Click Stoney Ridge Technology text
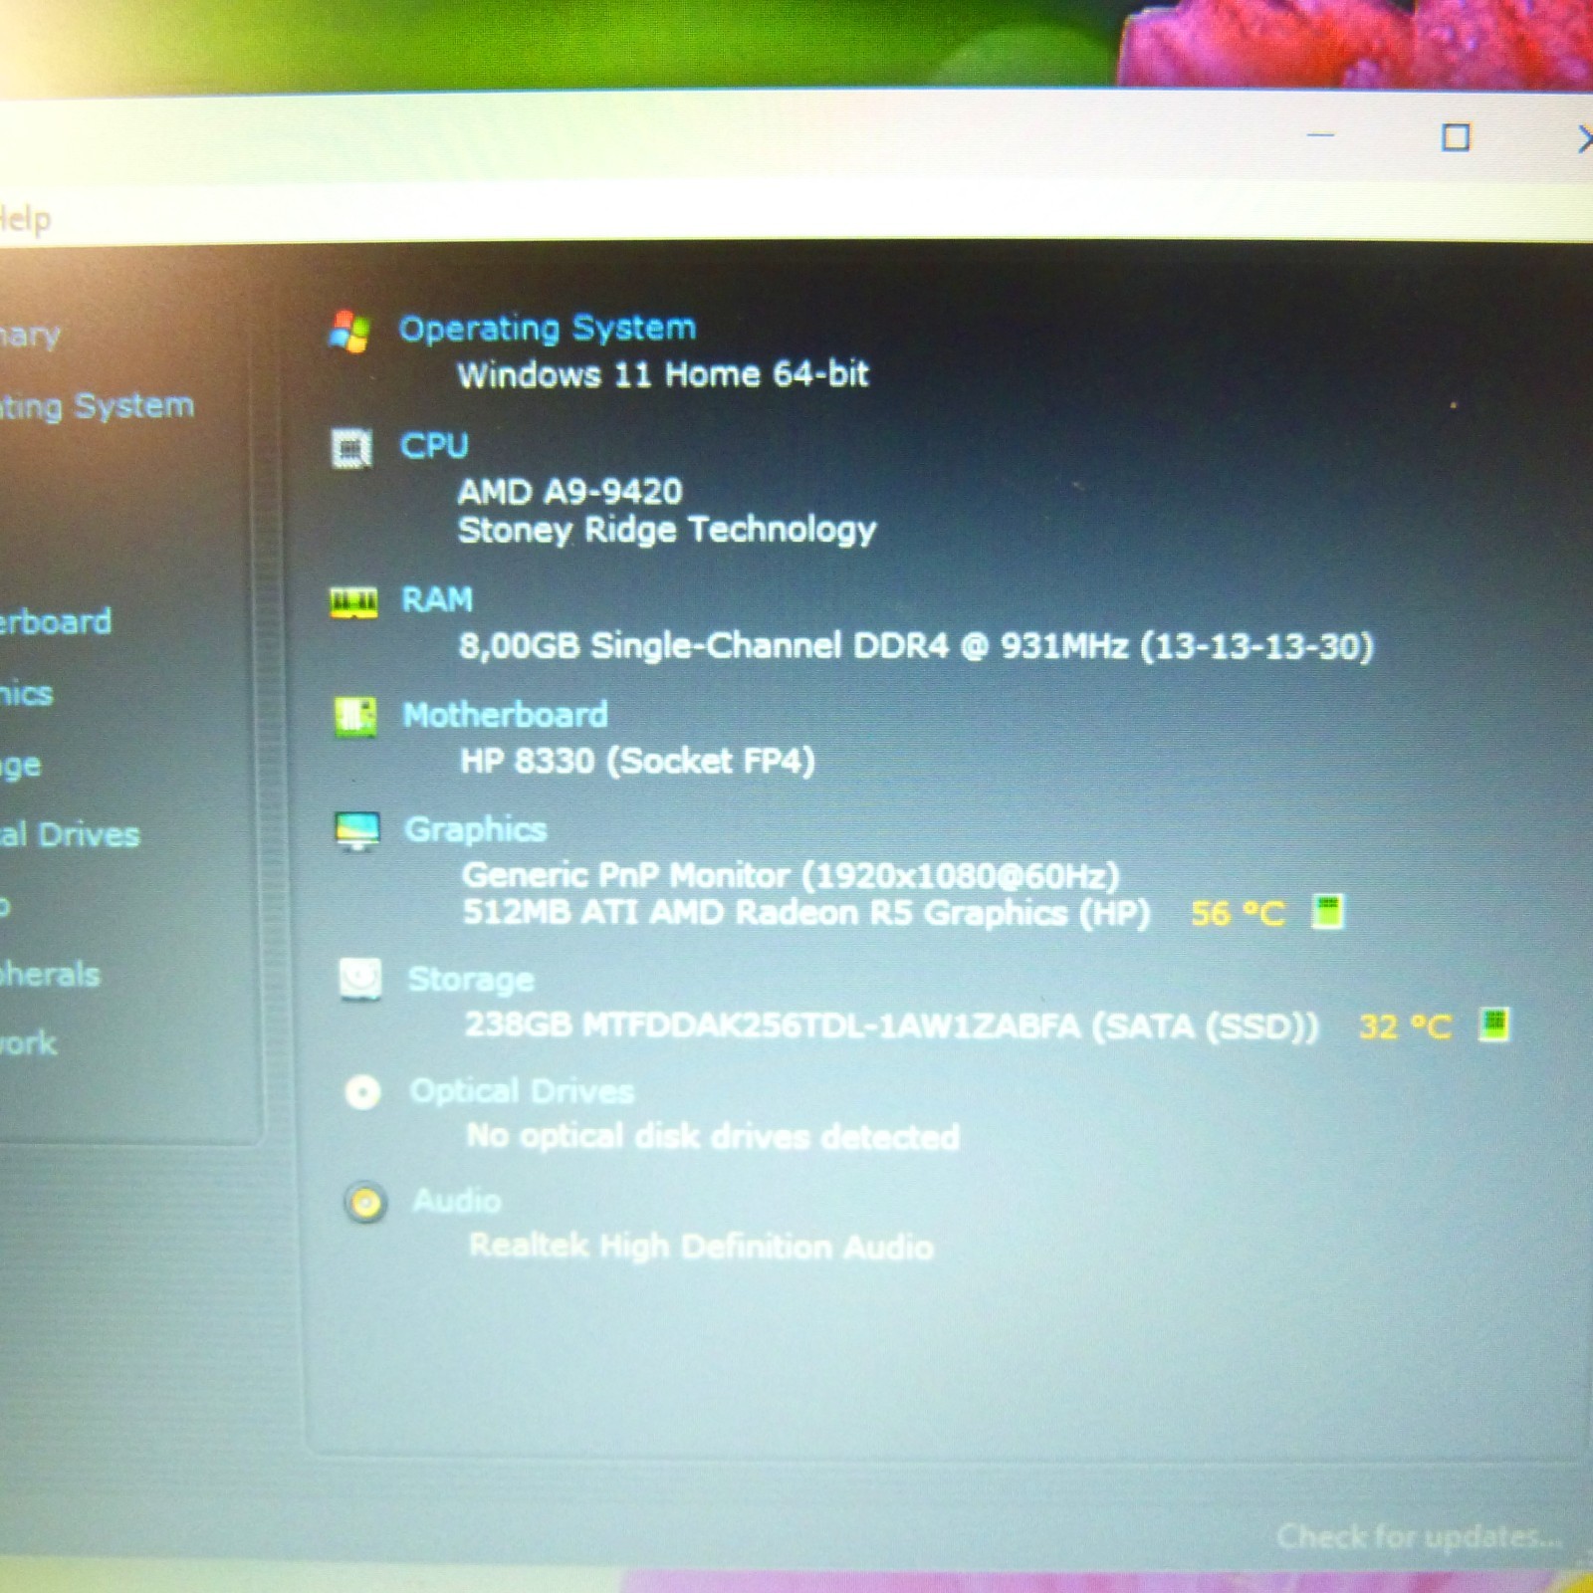 (x=667, y=530)
